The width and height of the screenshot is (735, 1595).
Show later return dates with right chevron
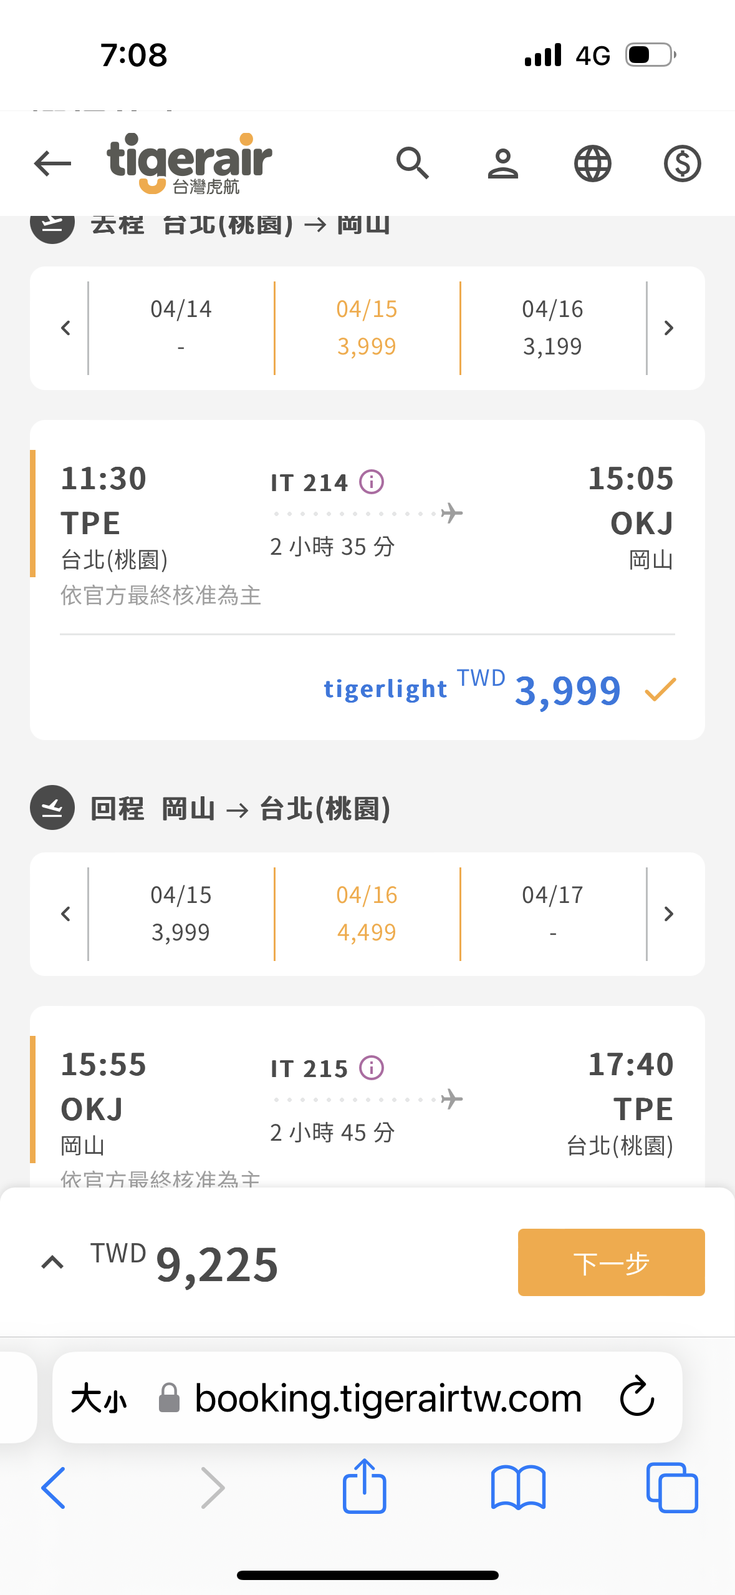pyautogui.click(x=668, y=914)
